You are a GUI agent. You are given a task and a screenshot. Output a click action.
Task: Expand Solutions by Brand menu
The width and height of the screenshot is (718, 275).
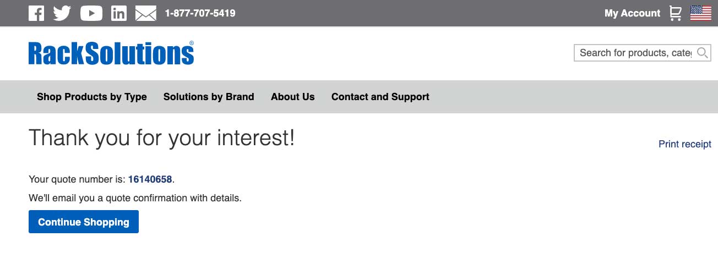click(209, 97)
